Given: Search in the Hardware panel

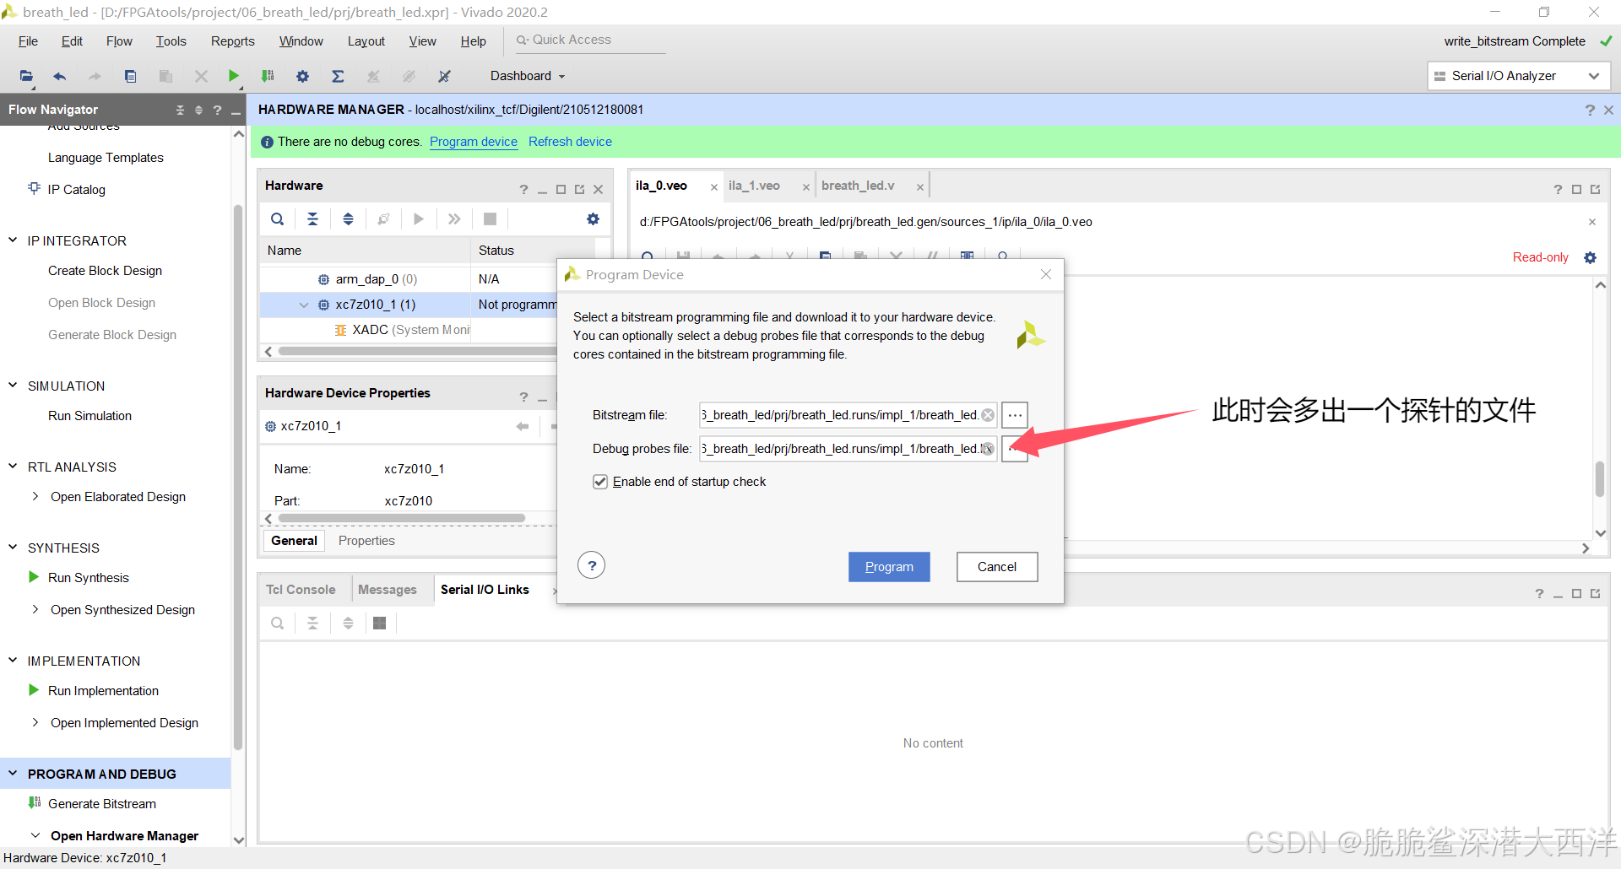Looking at the screenshot, I should pos(277,219).
